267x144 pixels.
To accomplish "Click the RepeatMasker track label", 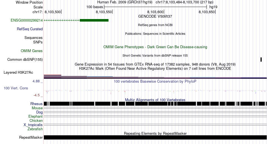I will 31,137.
